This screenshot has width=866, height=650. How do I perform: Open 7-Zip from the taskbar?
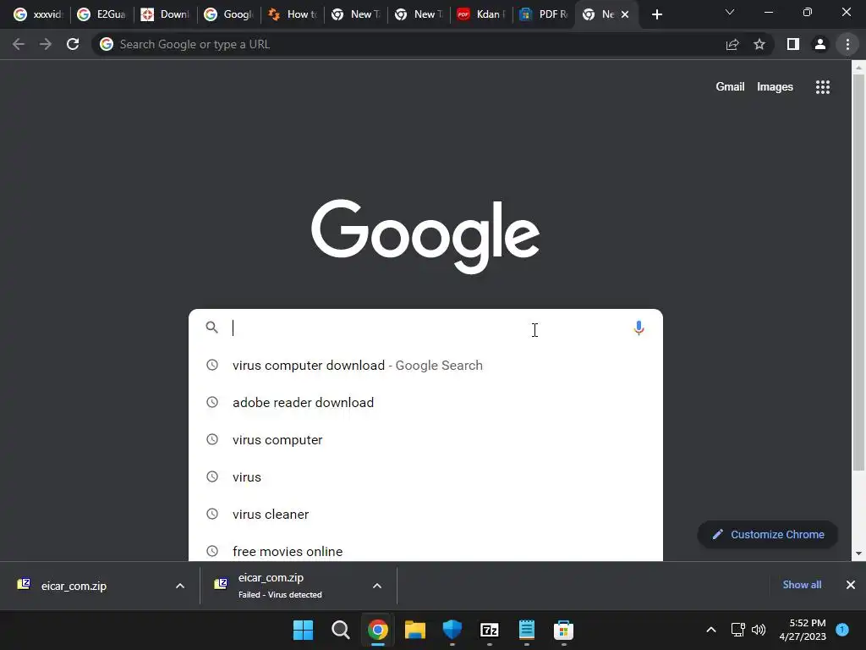coord(490,630)
